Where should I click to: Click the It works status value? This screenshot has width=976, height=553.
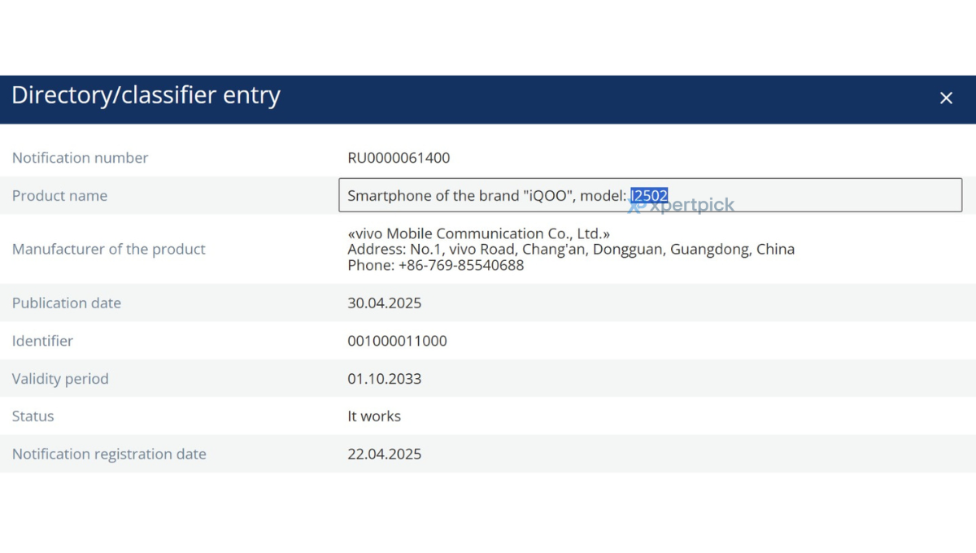point(374,416)
